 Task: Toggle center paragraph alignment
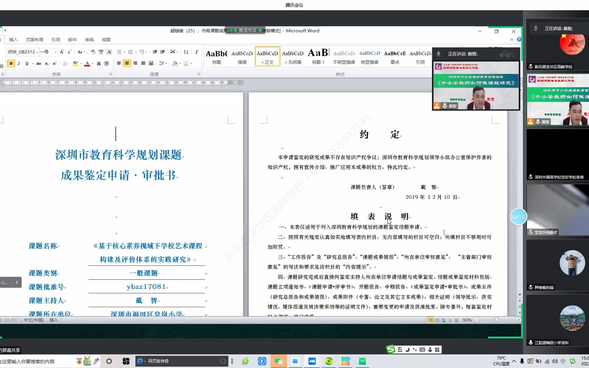click(x=127, y=63)
